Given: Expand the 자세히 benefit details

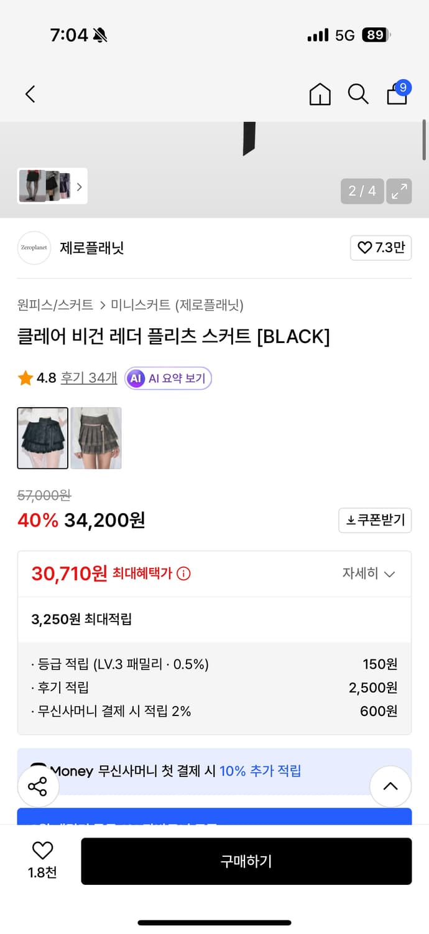Looking at the screenshot, I should (x=369, y=573).
